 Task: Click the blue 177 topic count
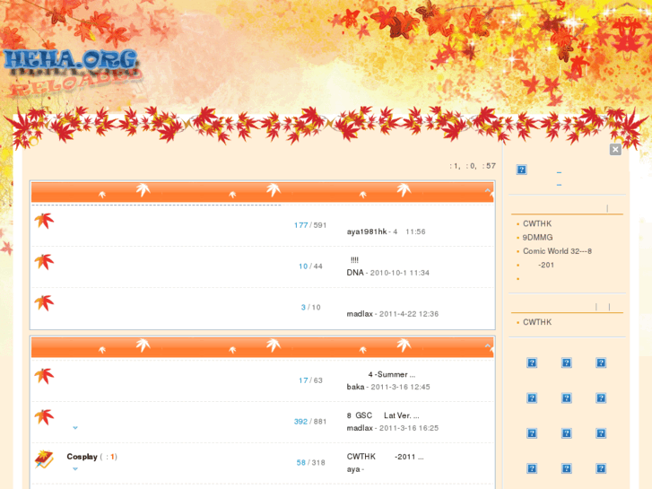click(x=300, y=225)
